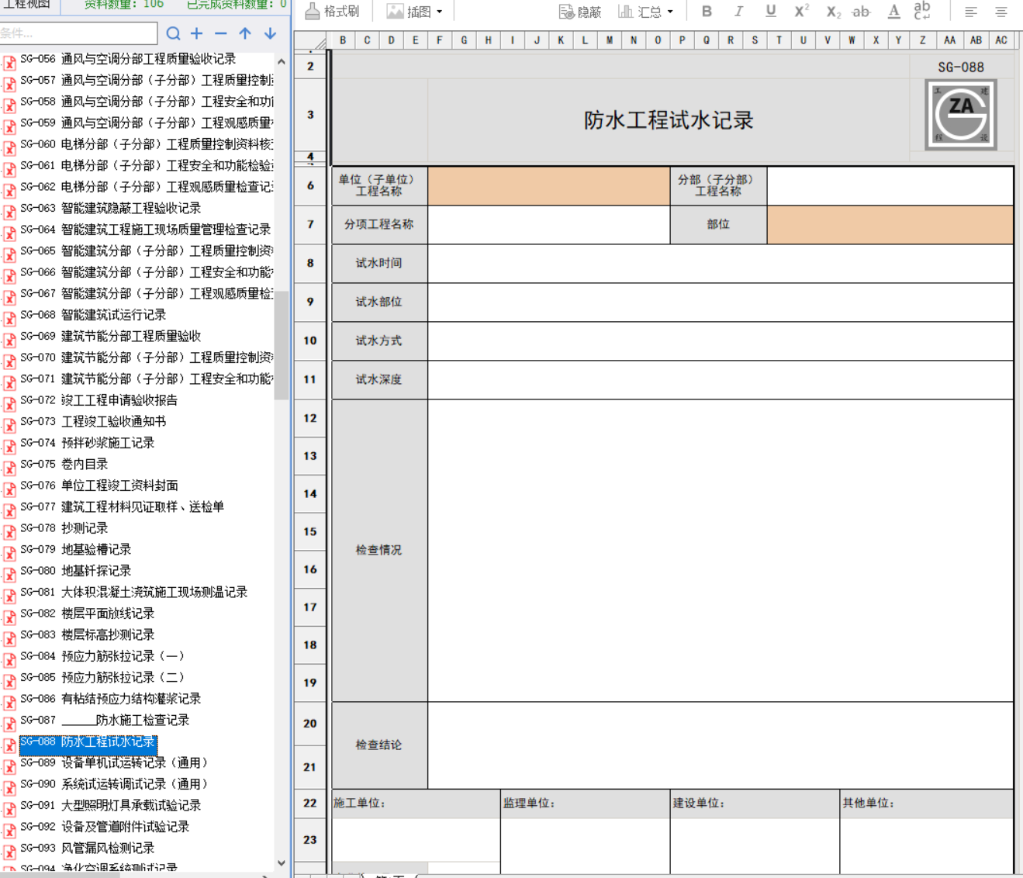The width and height of the screenshot is (1023, 878).
Task: Toggle bold formatting
Action: tap(707, 11)
